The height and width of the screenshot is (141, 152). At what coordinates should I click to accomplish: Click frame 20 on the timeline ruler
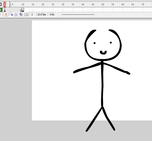43,5
